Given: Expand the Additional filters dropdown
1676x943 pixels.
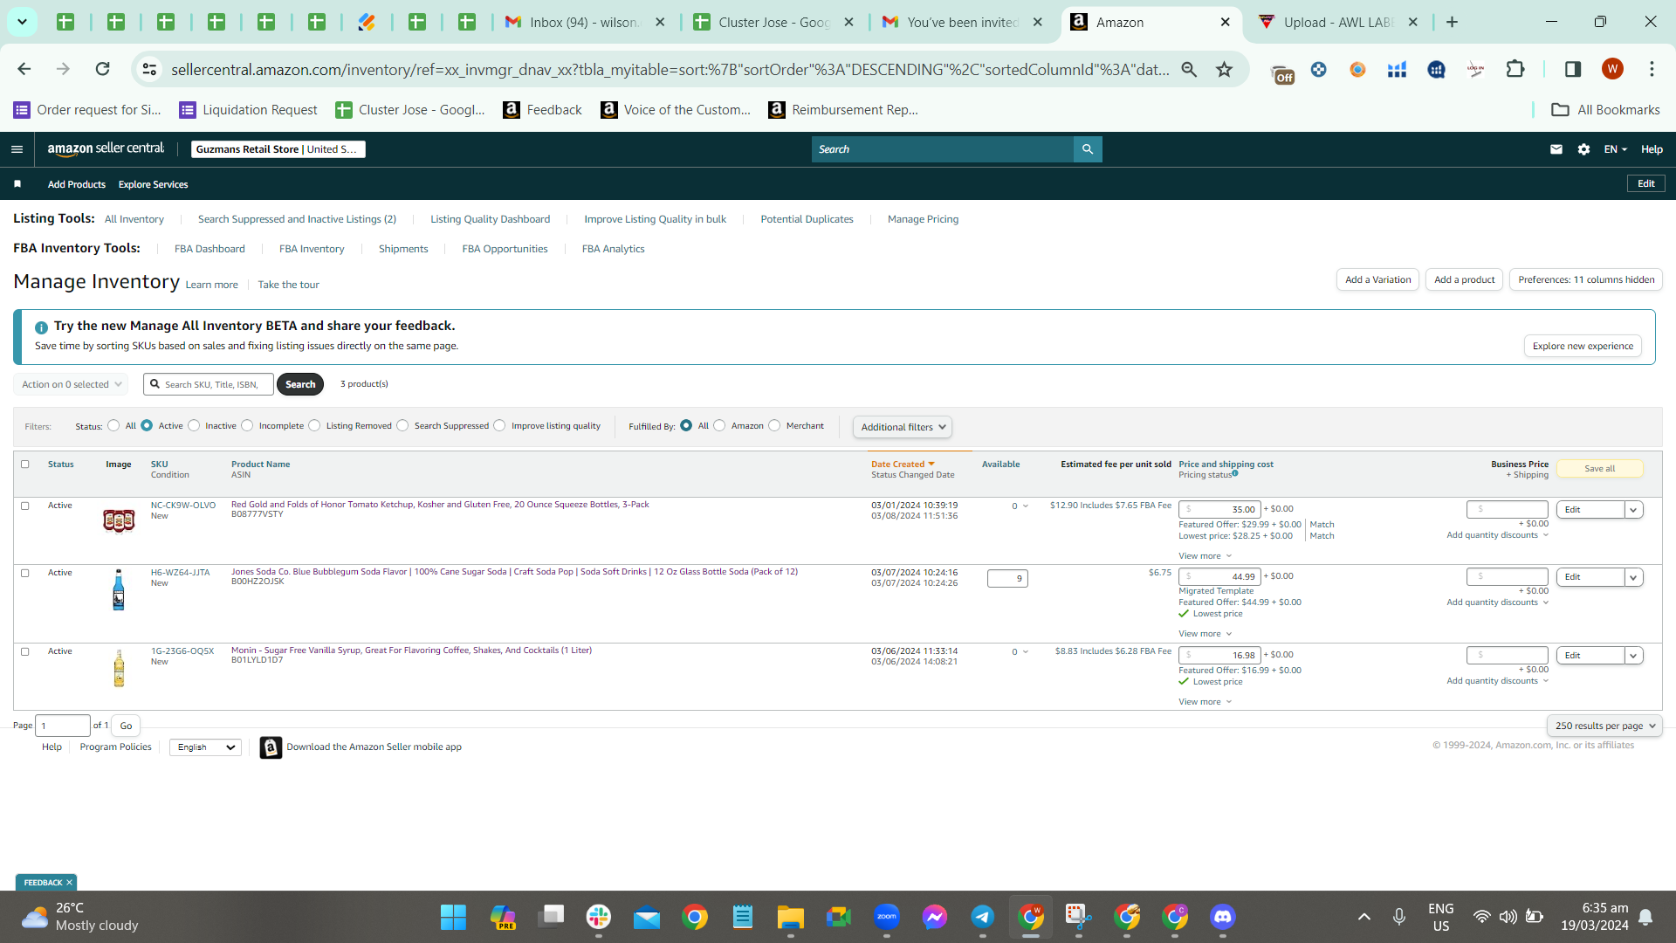Looking at the screenshot, I should (903, 427).
